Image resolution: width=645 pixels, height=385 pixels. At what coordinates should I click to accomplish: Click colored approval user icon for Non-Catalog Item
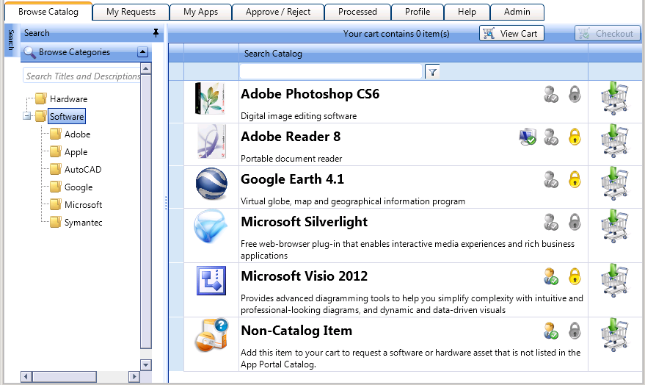(x=551, y=331)
